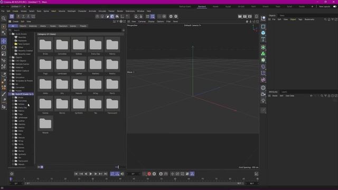Screen dimensions: 338x190
Task: Toggle the New Layouts switch
Action: pyautogui.click(x=334, y=6)
